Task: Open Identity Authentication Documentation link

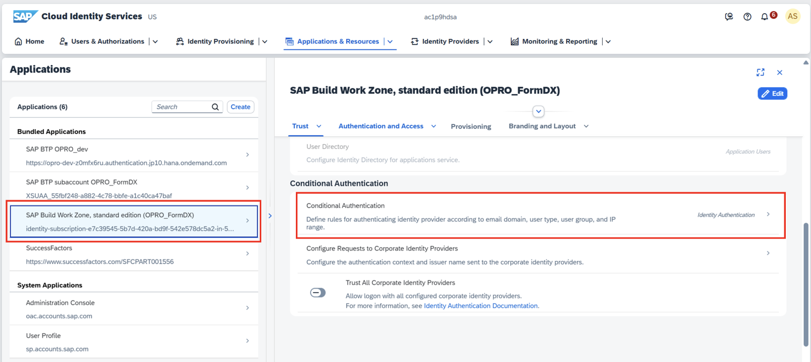Action: pos(481,306)
